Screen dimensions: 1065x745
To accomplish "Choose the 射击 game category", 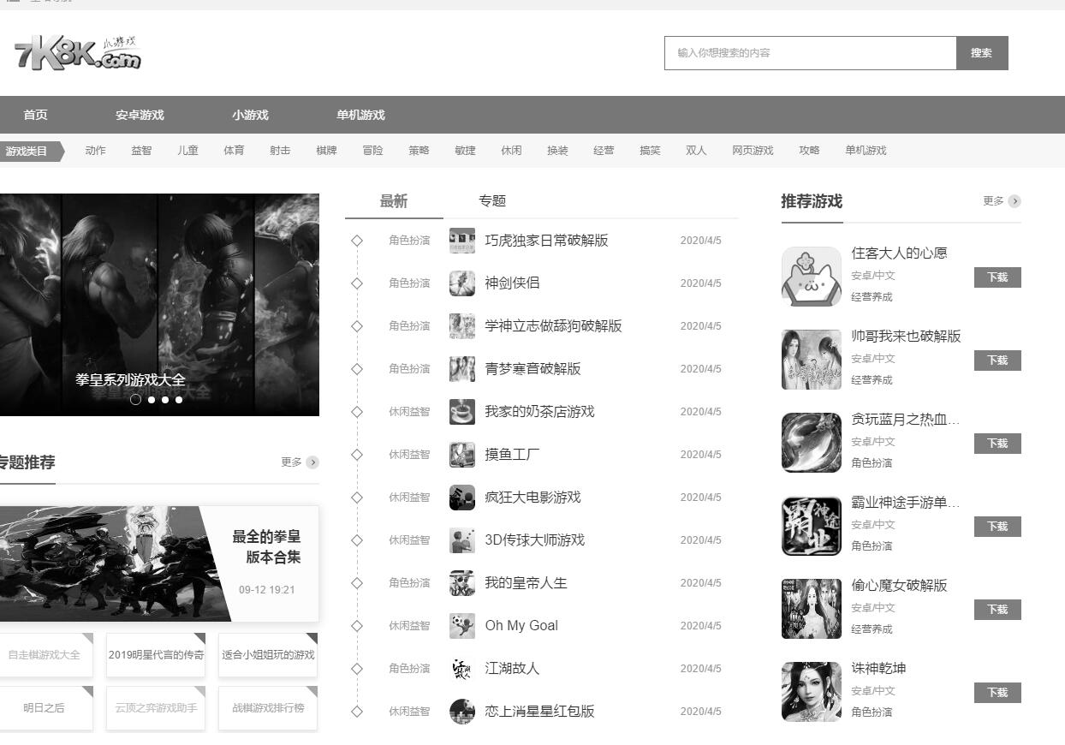I will [280, 151].
